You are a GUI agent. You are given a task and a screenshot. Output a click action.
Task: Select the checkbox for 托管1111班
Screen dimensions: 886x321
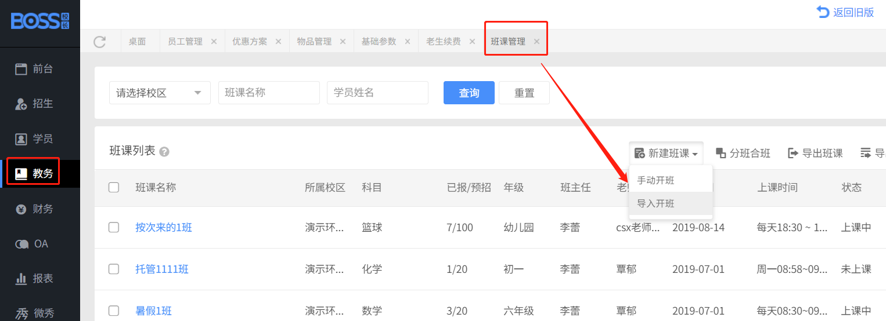tap(114, 269)
